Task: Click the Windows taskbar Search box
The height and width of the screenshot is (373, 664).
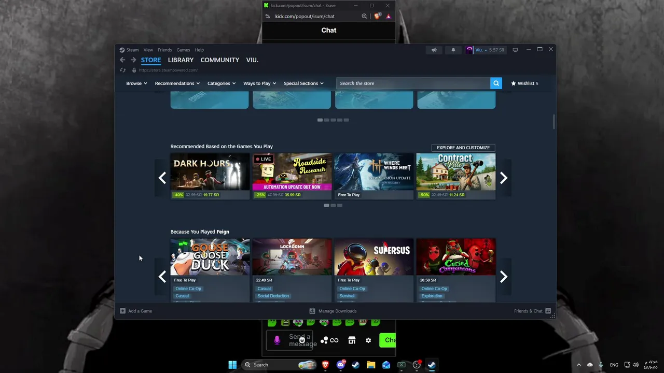Action: pyautogui.click(x=280, y=365)
